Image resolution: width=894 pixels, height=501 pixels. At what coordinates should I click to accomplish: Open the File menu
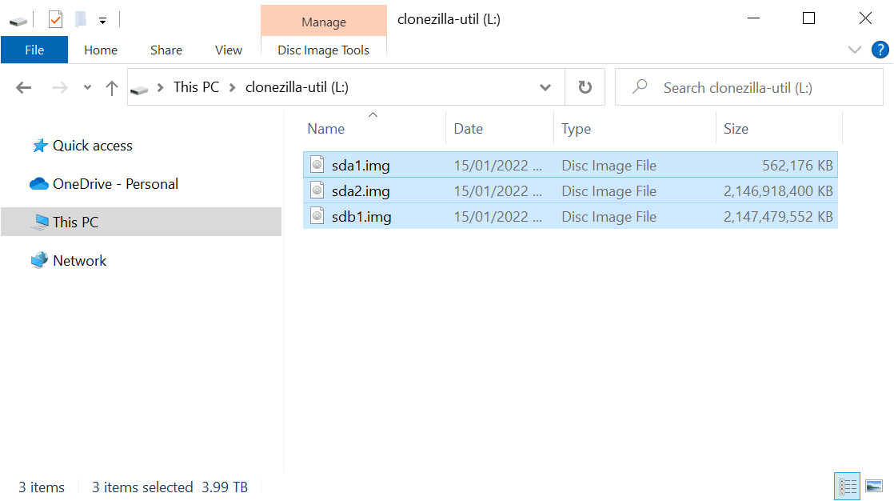34,50
